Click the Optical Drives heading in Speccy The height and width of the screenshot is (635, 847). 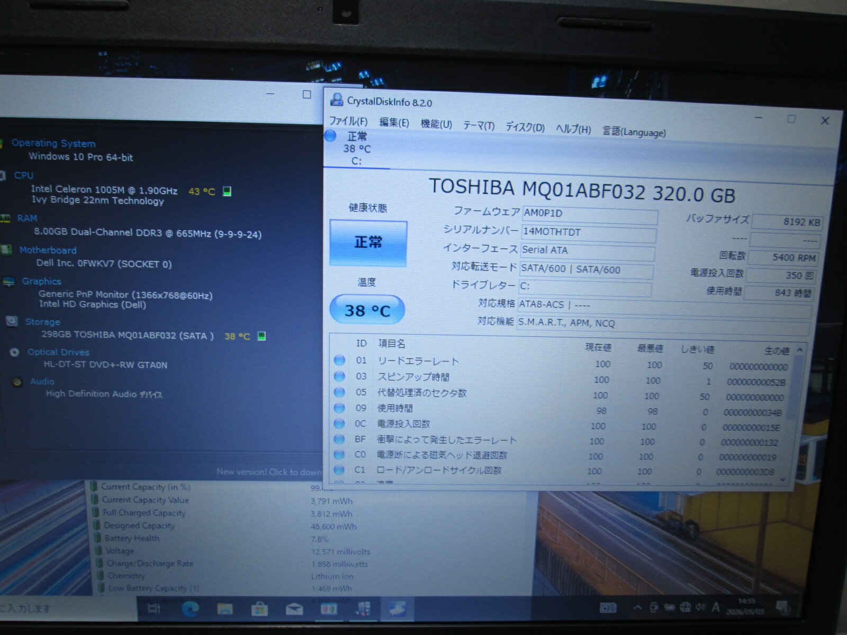[x=58, y=352]
